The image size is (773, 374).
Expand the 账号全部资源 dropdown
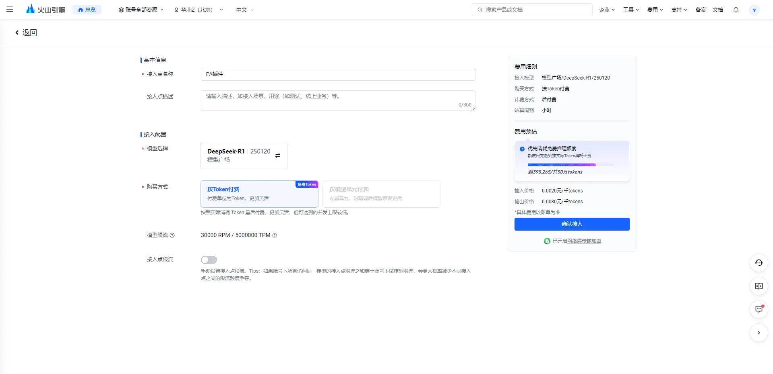click(141, 10)
